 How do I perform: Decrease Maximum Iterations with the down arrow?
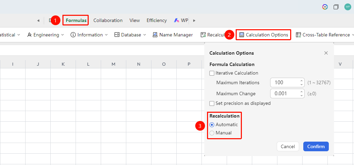pyautogui.click(x=302, y=84)
